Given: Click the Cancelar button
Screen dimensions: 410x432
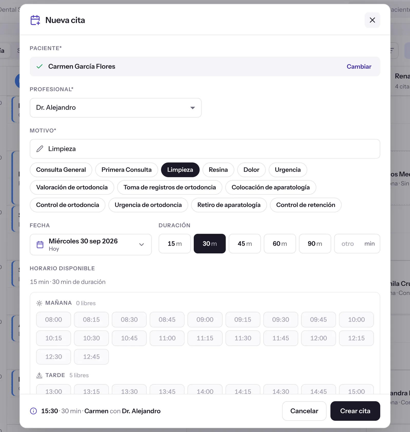Looking at the screenshot, I should 304,411.
